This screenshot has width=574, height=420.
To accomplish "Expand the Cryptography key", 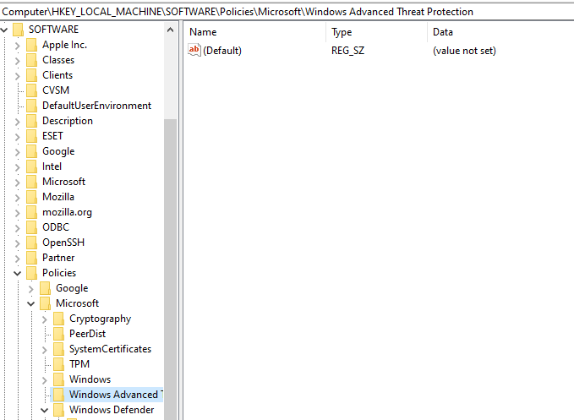I will [x=45, y=319].
